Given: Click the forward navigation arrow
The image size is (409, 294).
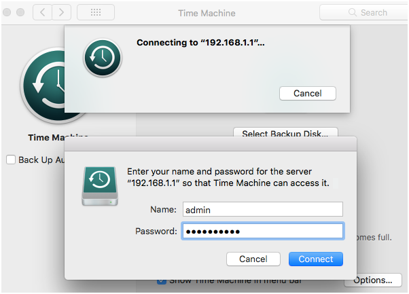Looking at the screenshot, I should click(x=61, y=12).
